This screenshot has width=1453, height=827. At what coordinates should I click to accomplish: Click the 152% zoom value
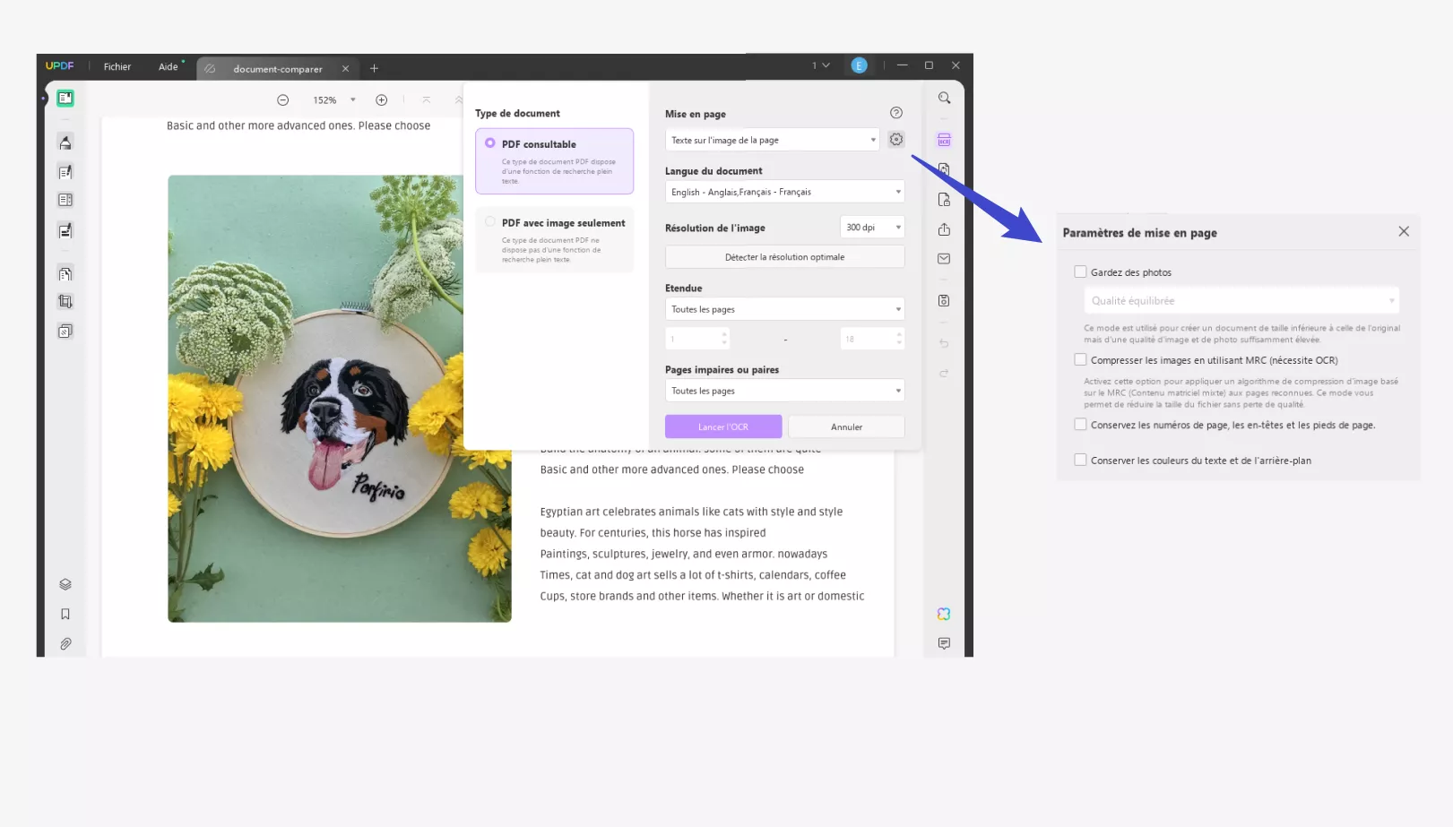(324, 100)
